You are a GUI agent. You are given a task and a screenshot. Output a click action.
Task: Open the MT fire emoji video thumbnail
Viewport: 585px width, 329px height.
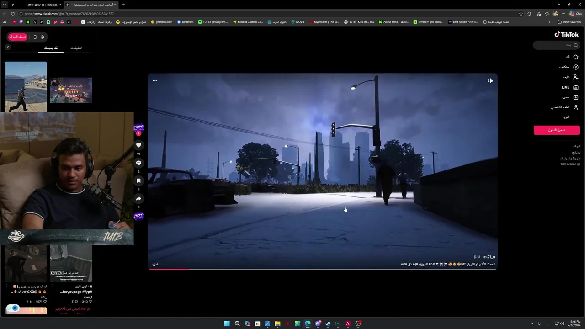click(x=71, y=90)
